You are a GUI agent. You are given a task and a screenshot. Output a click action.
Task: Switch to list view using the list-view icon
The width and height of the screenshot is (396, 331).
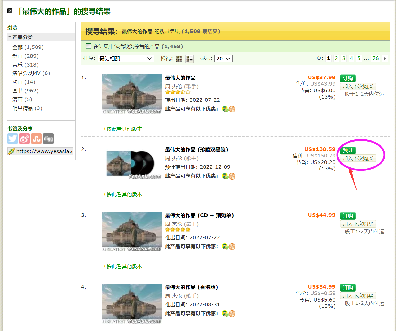click(189, 58)
